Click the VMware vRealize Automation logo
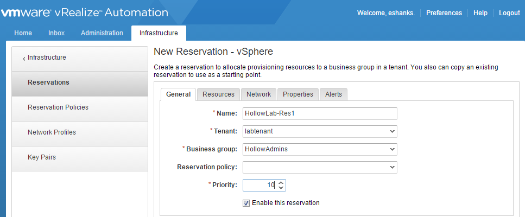 click(84, 12)
